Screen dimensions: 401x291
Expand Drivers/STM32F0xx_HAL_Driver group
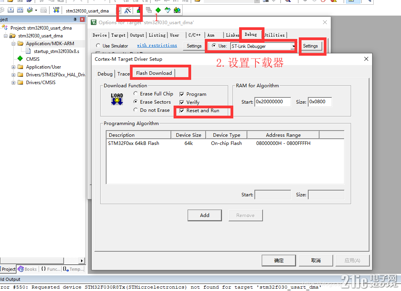point(13,75)
